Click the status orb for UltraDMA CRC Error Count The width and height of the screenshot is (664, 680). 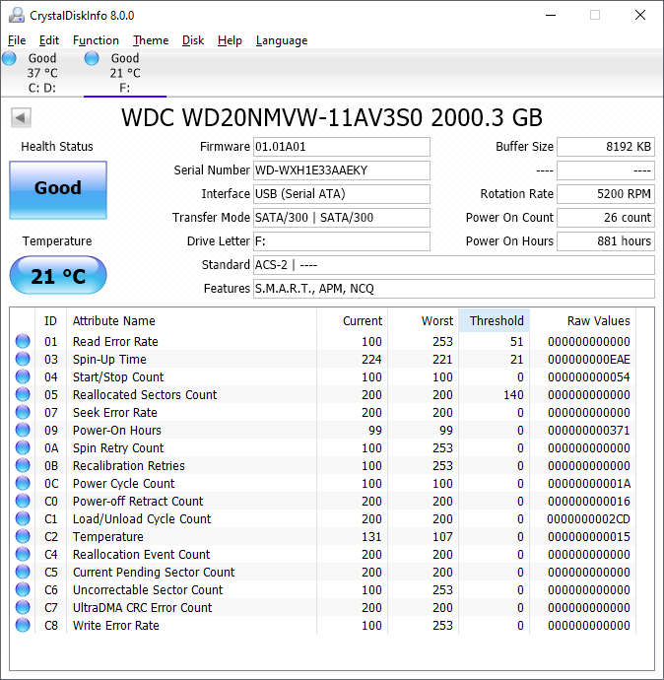[x=23, y=608]
